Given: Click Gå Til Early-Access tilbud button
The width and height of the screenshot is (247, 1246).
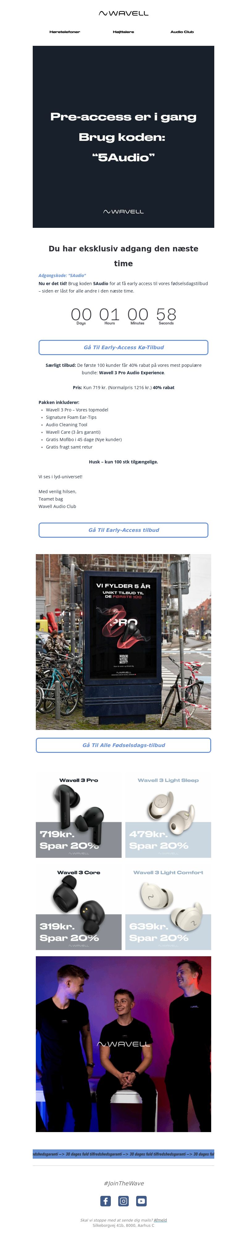Looking at the screenshot, I should [x=124, y=530].
